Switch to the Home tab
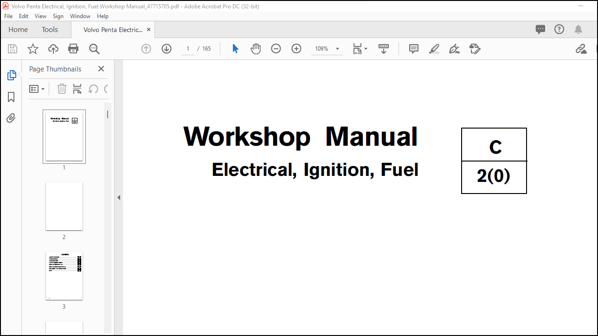 pos(18,30)
